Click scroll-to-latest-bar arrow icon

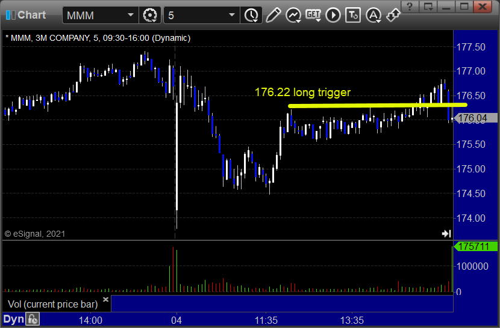446,234
